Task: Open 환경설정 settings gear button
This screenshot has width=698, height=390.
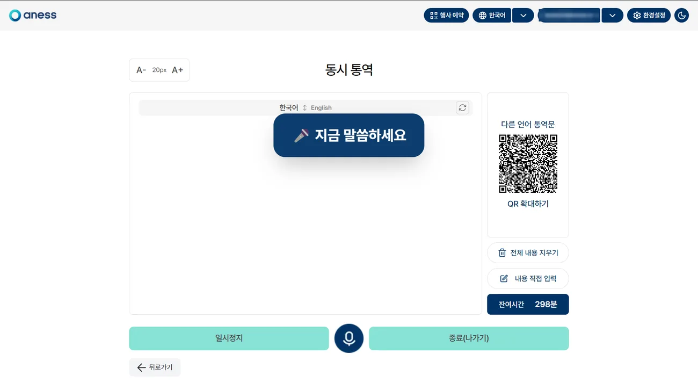Action: (x=649, y=16)
